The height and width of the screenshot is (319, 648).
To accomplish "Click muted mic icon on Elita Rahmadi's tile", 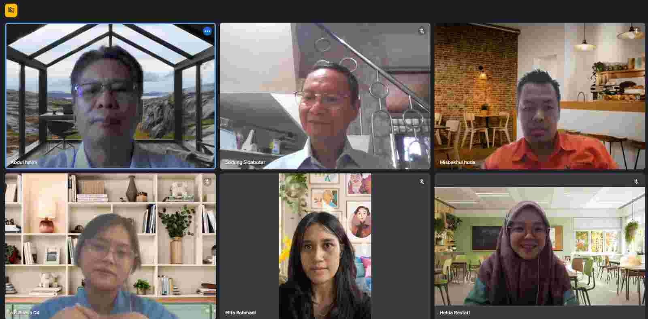I will (422, 182).
